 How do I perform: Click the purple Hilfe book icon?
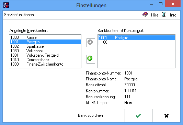click(x=145, y=14)
